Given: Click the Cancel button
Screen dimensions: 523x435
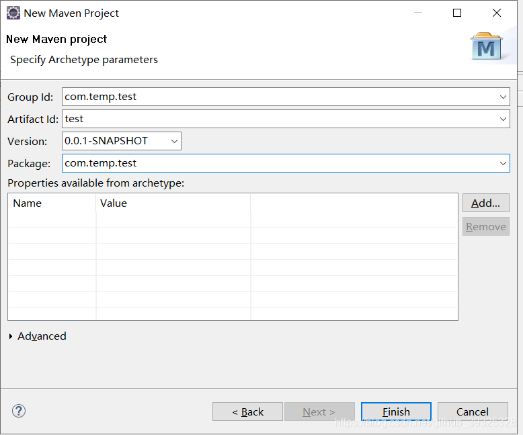Looking at the screenshot, I should click(473, 412).
